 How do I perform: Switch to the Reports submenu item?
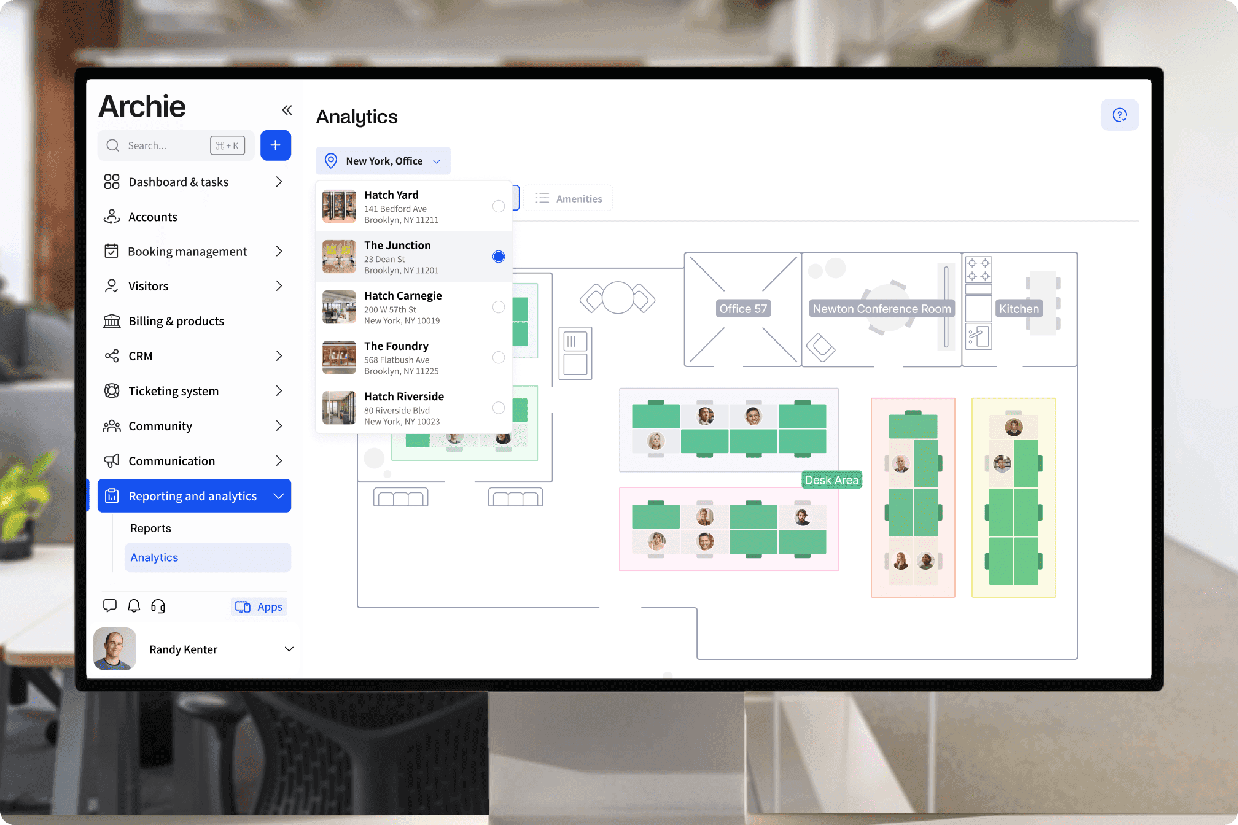pyautogui.click(x=150, y=528)
